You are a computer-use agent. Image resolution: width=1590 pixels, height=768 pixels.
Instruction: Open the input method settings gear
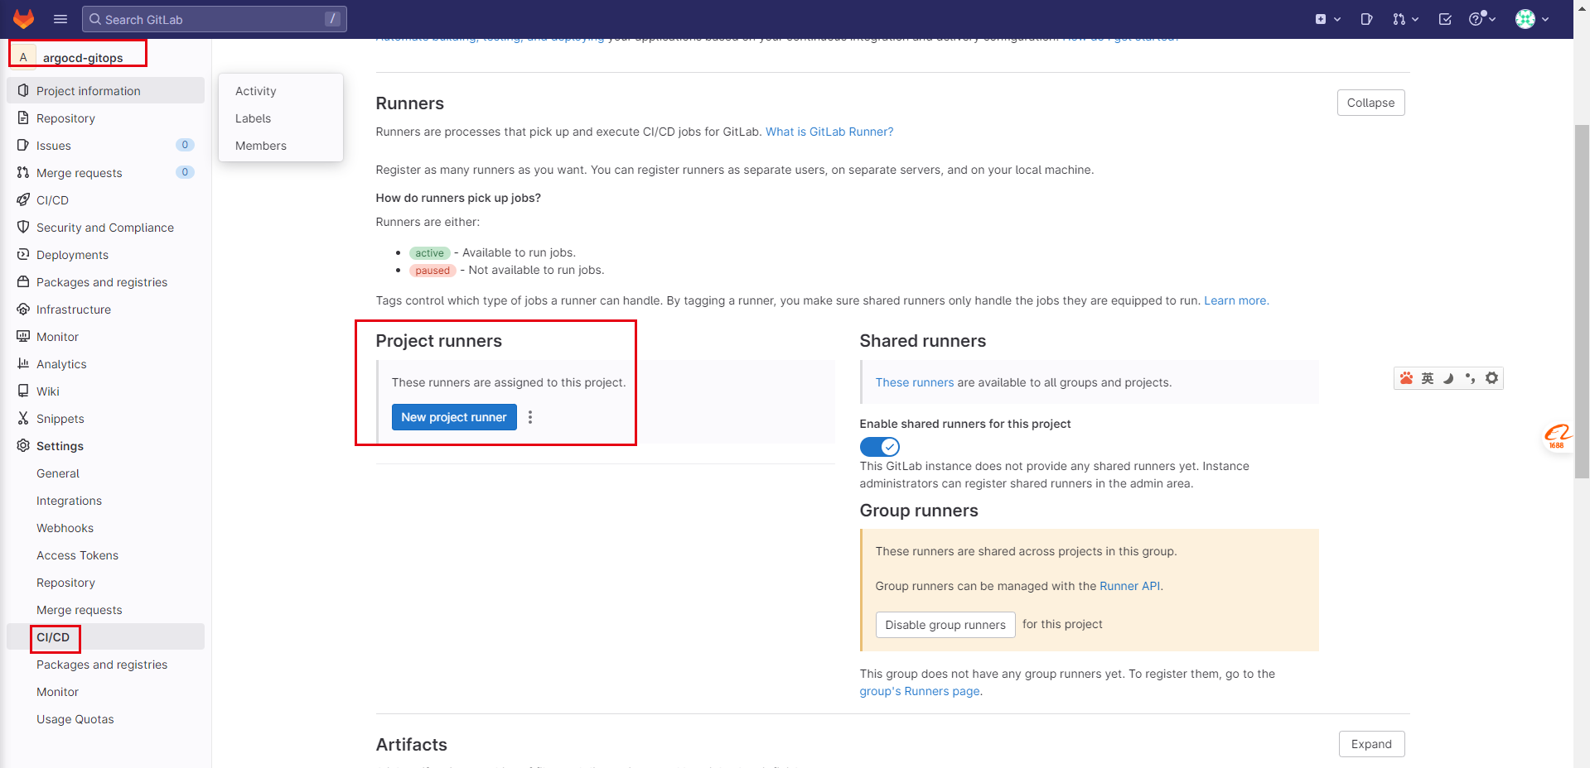(x=1491, y=378)
